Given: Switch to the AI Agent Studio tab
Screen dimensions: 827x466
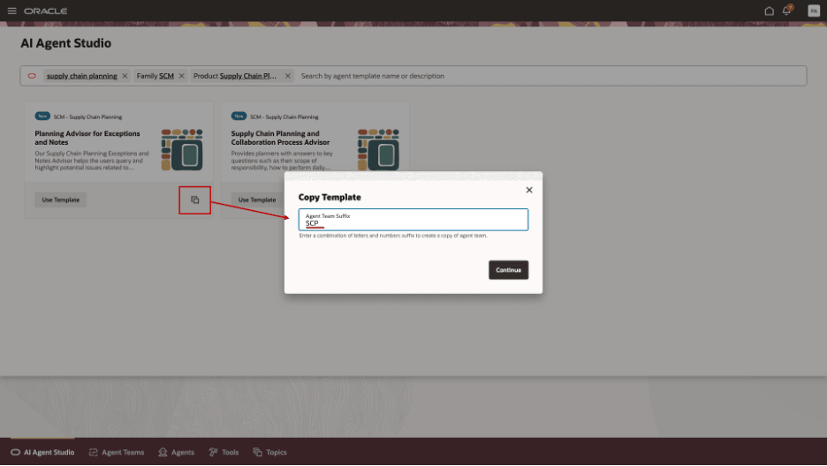Looking at the screenshot, I should click(x=42, y=452).
